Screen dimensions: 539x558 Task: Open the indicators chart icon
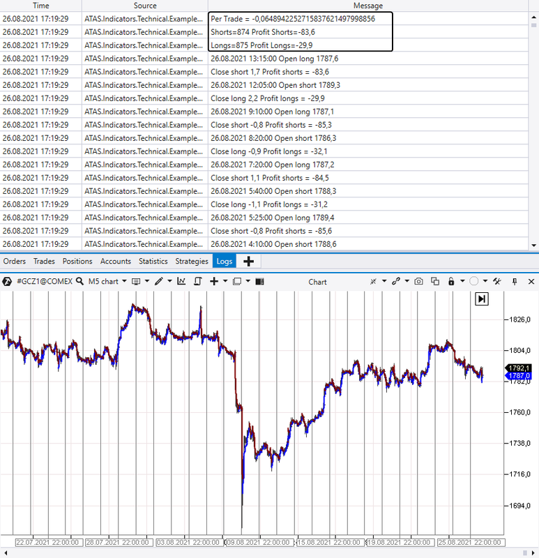pyautogui.click(x=181, y=282)
